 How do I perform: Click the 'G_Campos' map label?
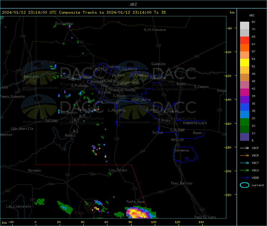click(x=201, y=87)
